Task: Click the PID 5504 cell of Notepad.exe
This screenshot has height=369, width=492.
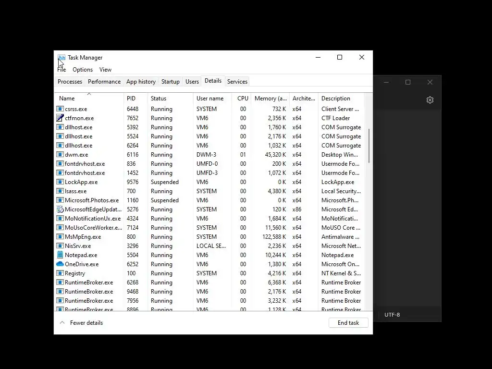Action: coord(133,255)
